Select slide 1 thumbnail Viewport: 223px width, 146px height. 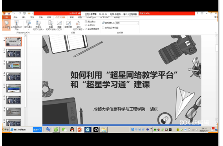(14, 41)
